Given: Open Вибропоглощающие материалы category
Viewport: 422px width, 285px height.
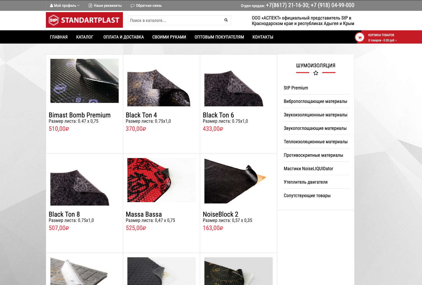Looking at the screenshot, I should [315, 101].
